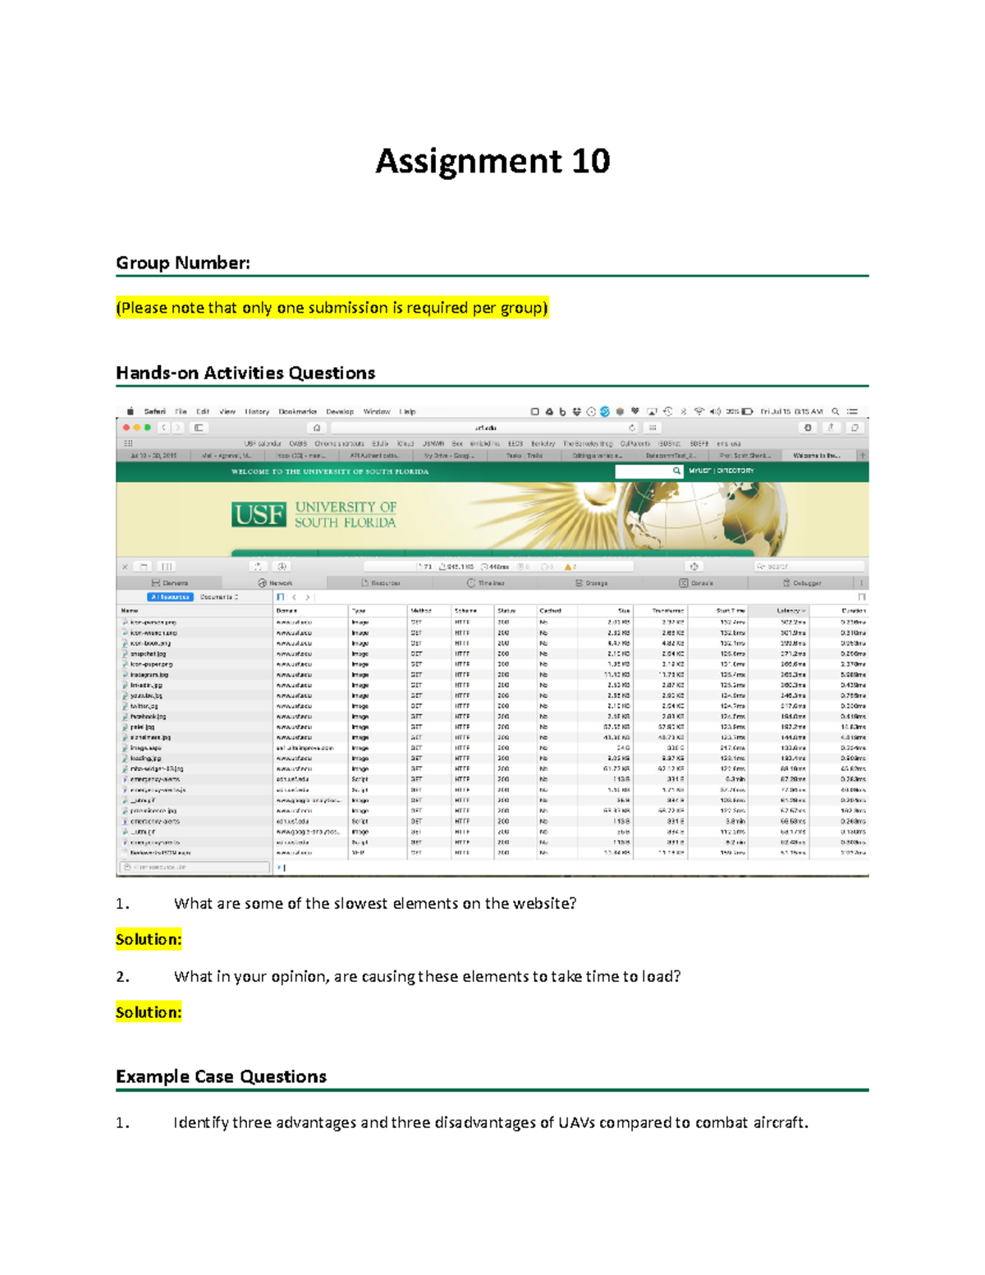
Task: Select the youtube.jpg resource row
Action: 492,695
